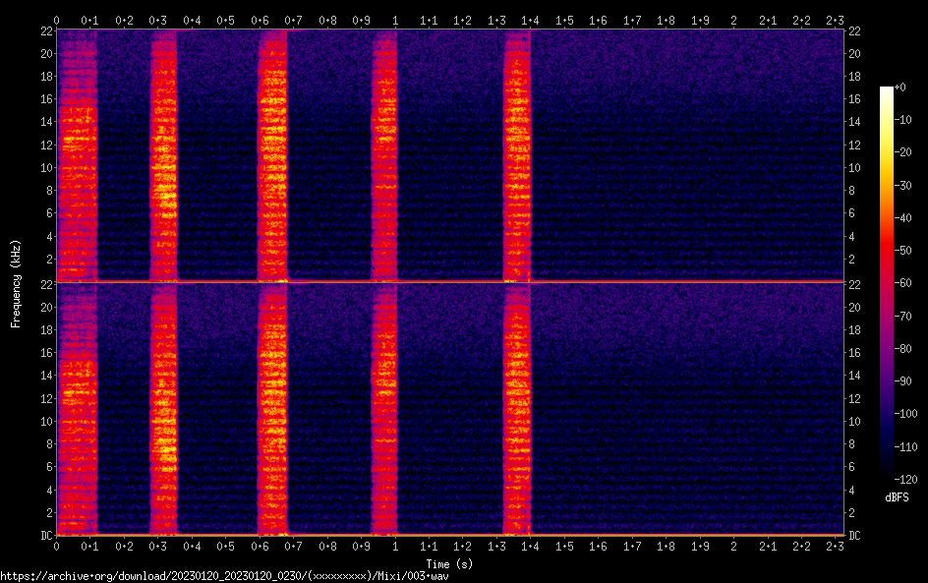Click the "Time (s)" axis label
This screenshot has width=928, height=583.
pos(450,564)
